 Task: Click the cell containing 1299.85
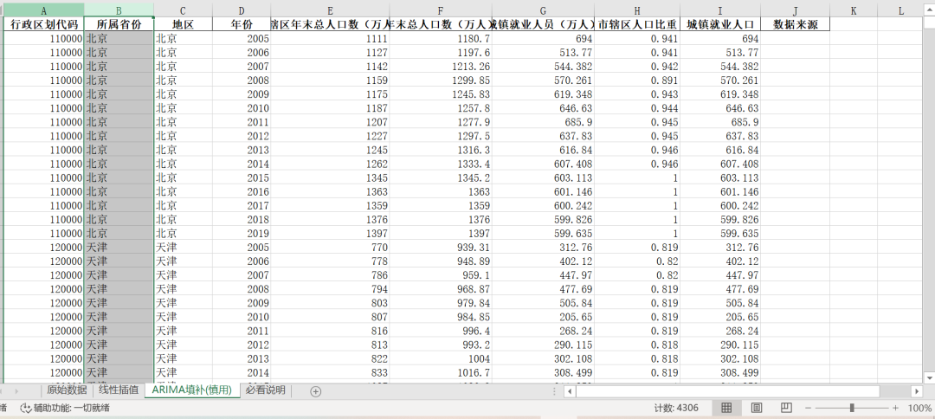click(x=441, y=80)
